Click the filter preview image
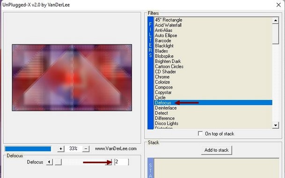The width and height of the screenshot is (285, 178). tap(72, 77)
